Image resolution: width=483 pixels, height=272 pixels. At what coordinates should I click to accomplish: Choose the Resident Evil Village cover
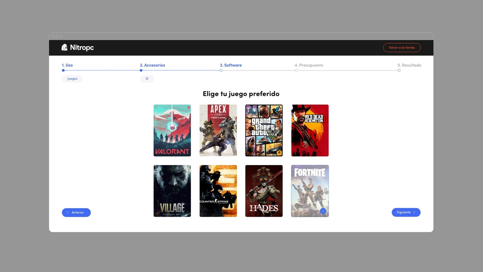click(172, 191)
